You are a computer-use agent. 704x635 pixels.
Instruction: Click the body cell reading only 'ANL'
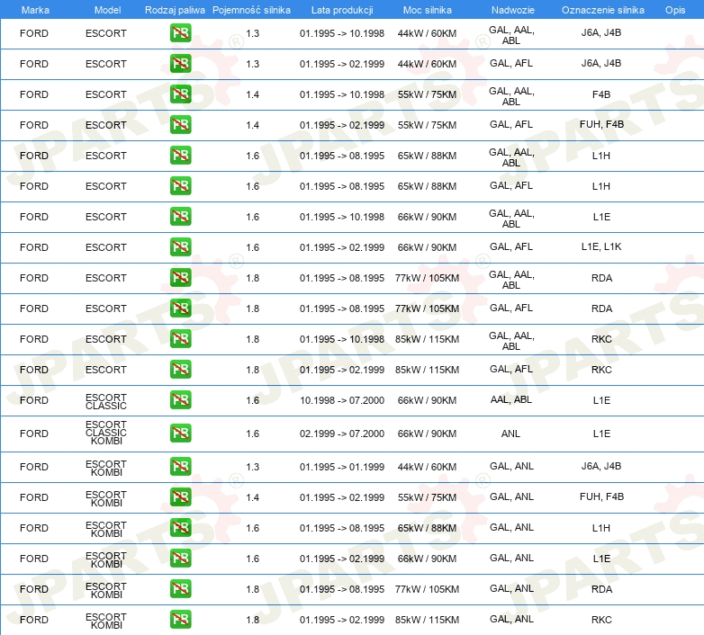click(511, 434)
